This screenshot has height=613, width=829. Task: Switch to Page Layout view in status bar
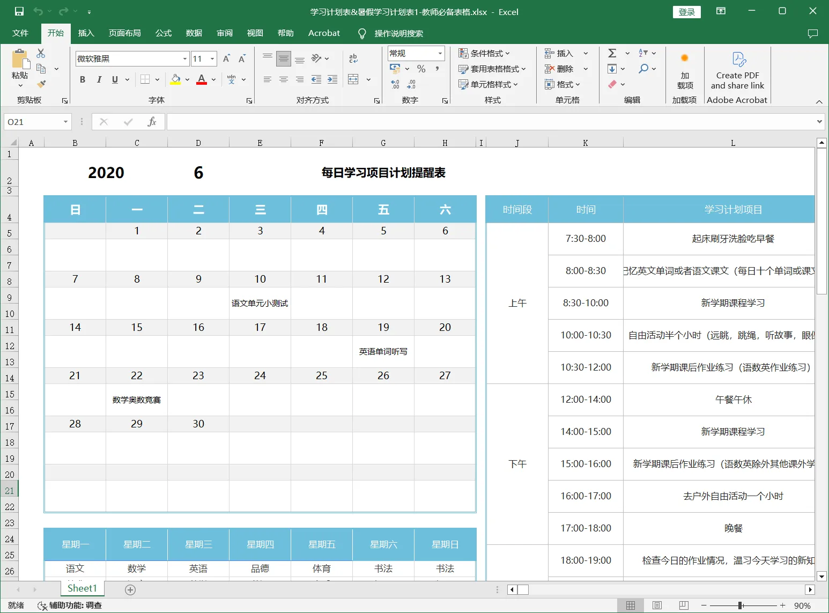click(x=657, y=605)
